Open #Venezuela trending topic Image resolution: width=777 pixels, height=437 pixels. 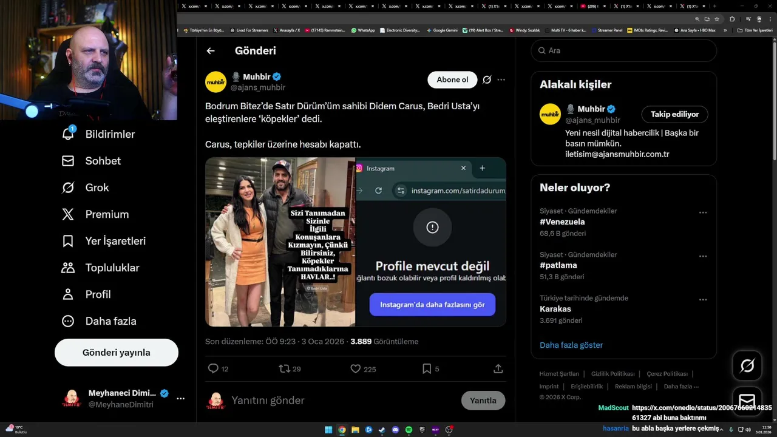pyautogui.click(x=562, y=222)
